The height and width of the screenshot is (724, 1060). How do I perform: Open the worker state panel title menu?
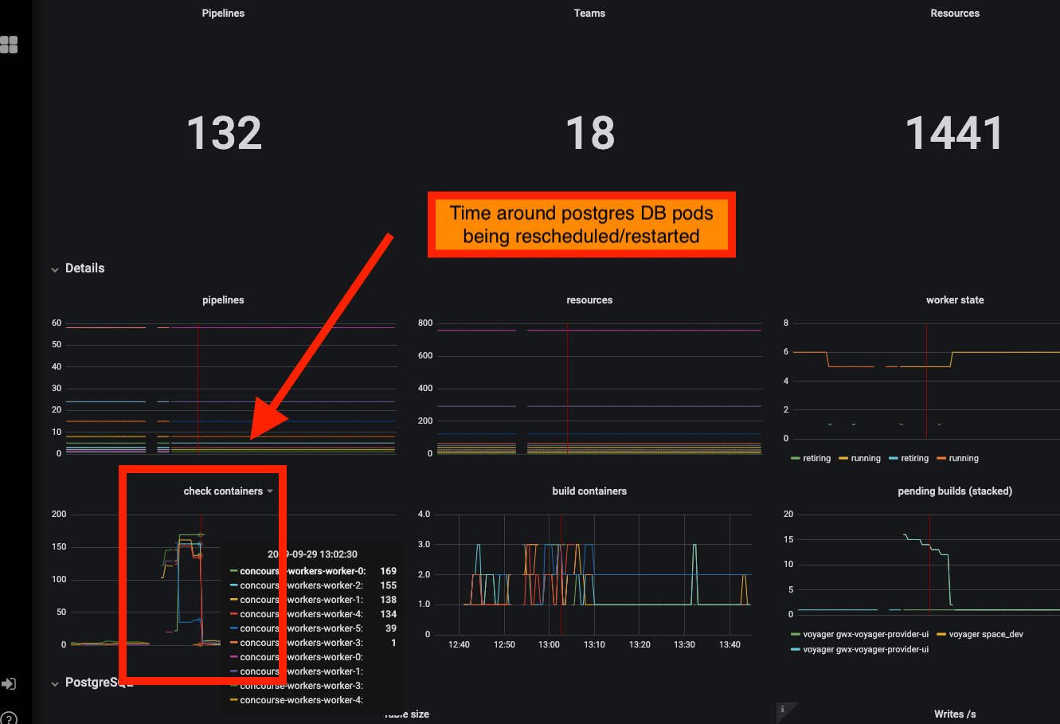point(955,299)
